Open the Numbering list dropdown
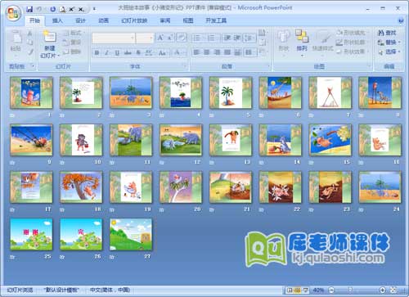The height and width of the screenshot is (297, 409). (213, 38)
